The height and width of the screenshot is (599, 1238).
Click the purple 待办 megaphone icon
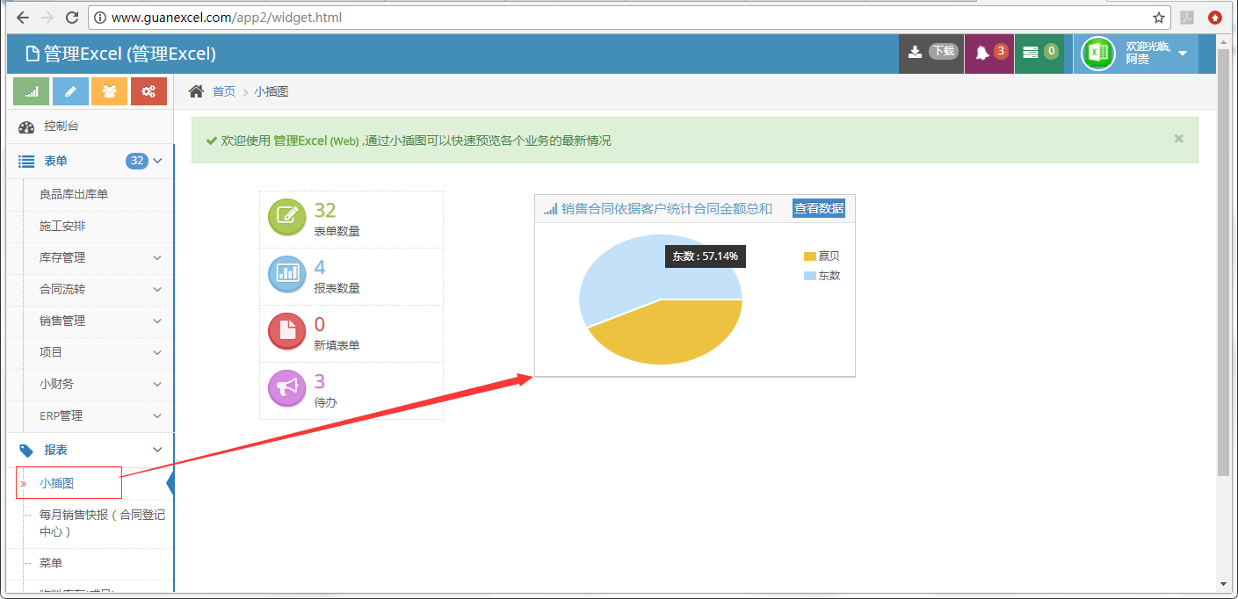pyautogui.click(x=286, y=389)
